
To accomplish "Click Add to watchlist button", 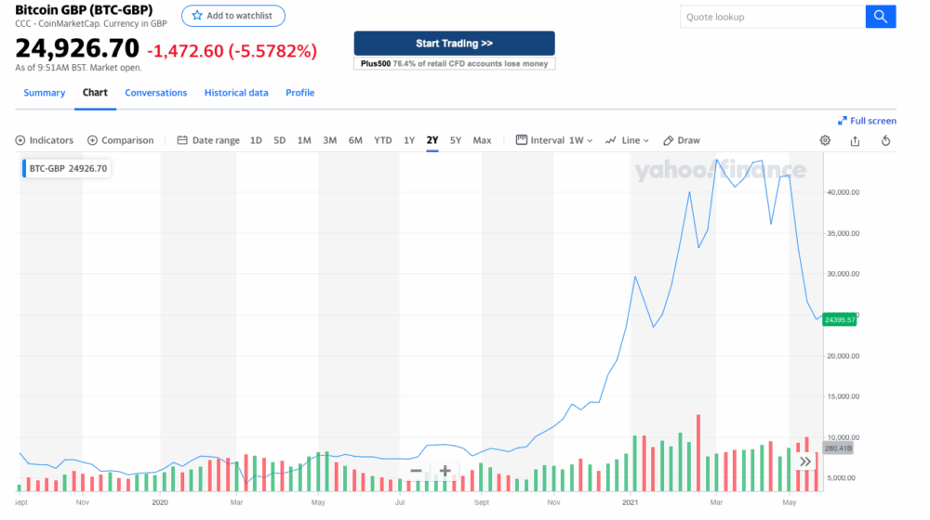I will 233,16.
